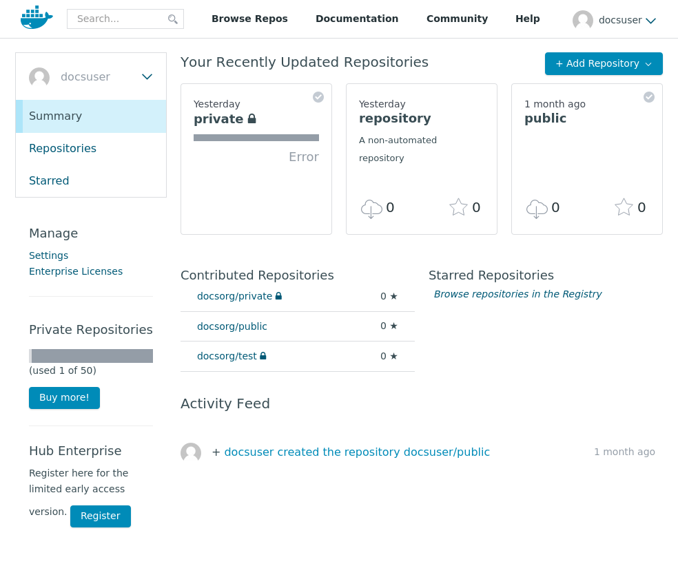
Task: Click the '1 month ago' activity timestamp
Action: point(624,452)
